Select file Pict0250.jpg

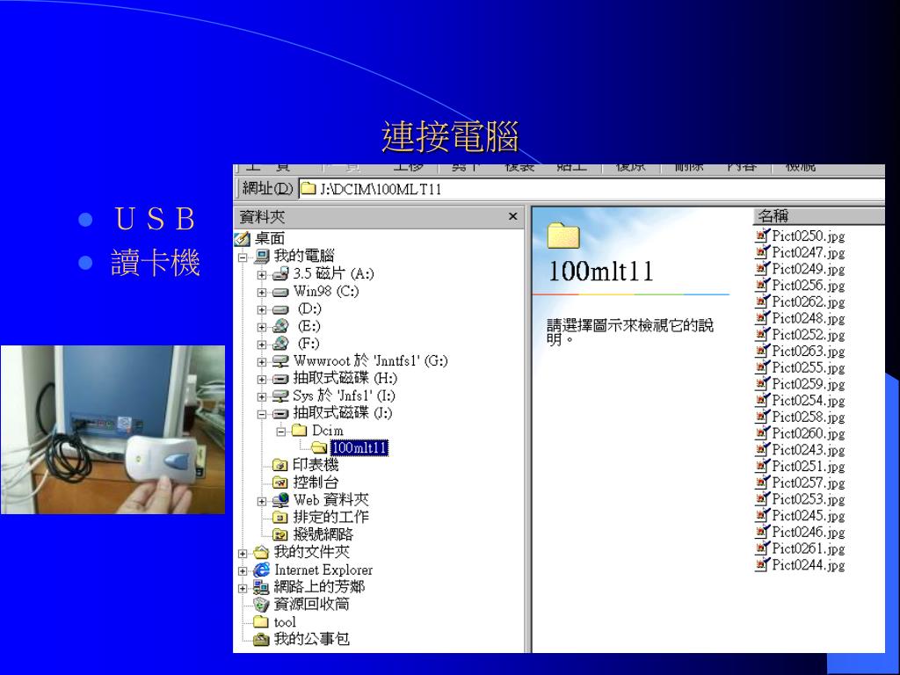tap(801, 236)
